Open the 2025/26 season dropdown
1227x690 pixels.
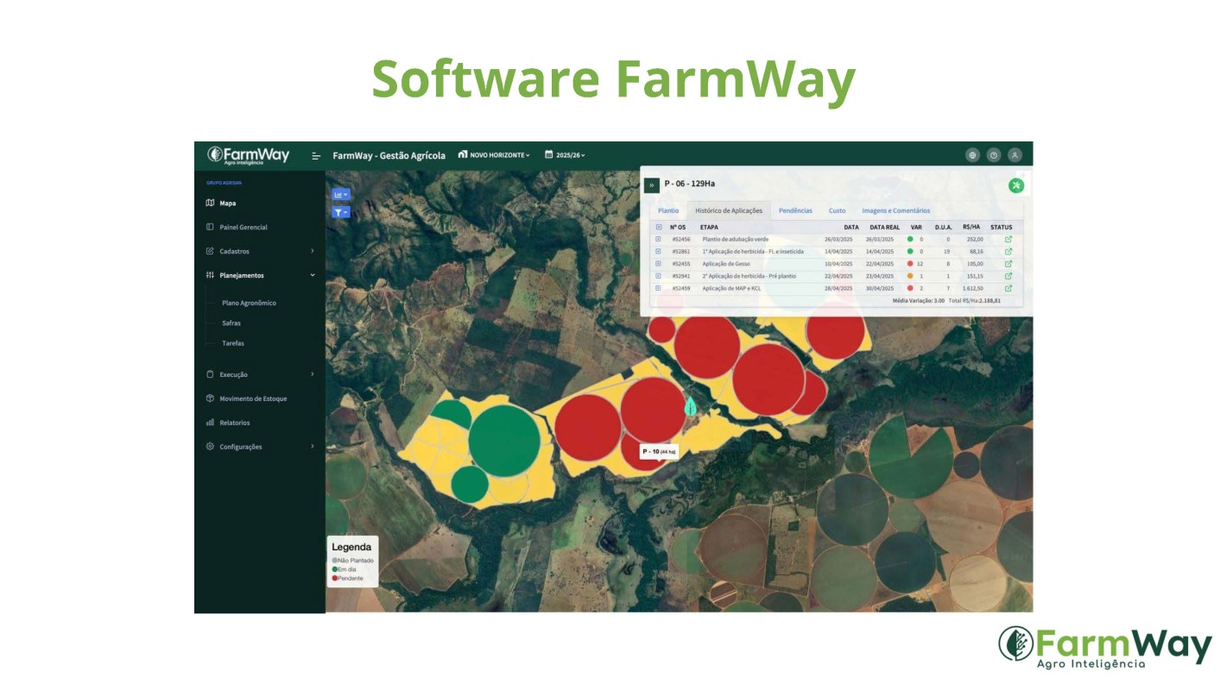pos(565,155)
